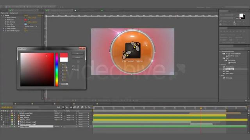Screen dimensions: 250x140
Task: Toggle Draft 3D icon in timeline header
Action: [67, 107]
